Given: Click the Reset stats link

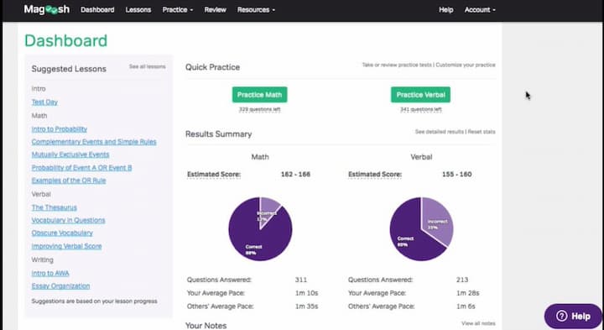Looking at the screenshot, I should pos(482,132).
